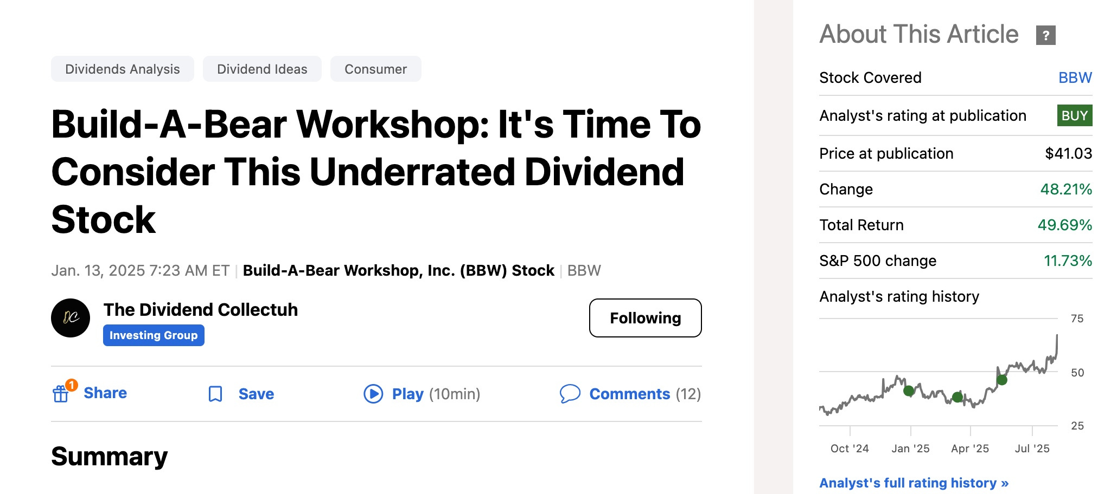Click the green BUY rating badge
Screen dimensions: 1117x494
(1075, 115)
